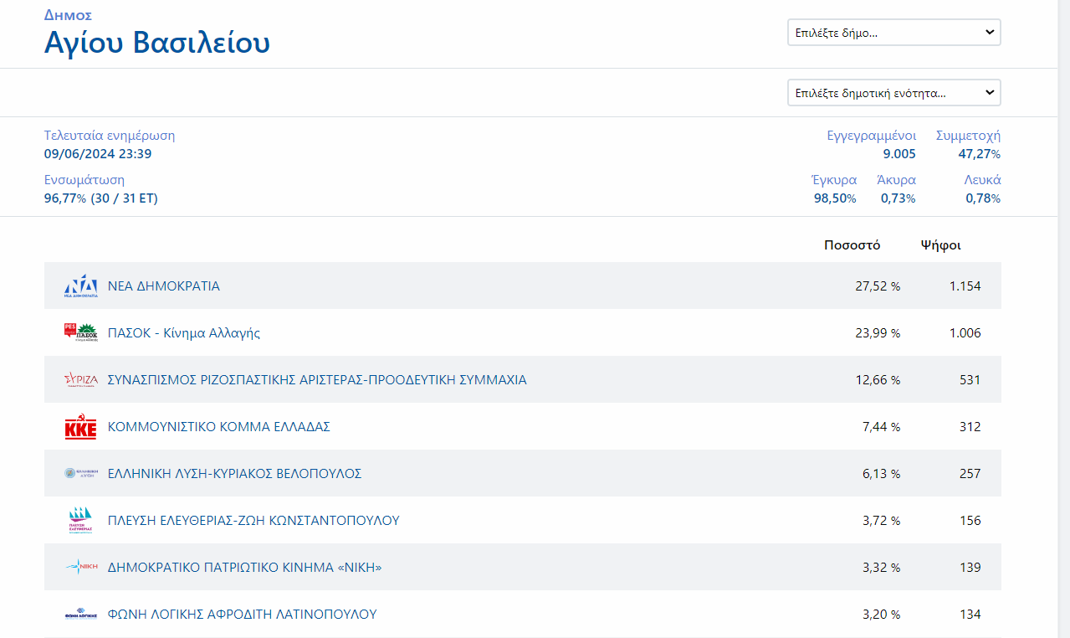Click the 'Ποσοστό' column header
1070x638 pixels.
pyautogui.click(x=852, y=245)
